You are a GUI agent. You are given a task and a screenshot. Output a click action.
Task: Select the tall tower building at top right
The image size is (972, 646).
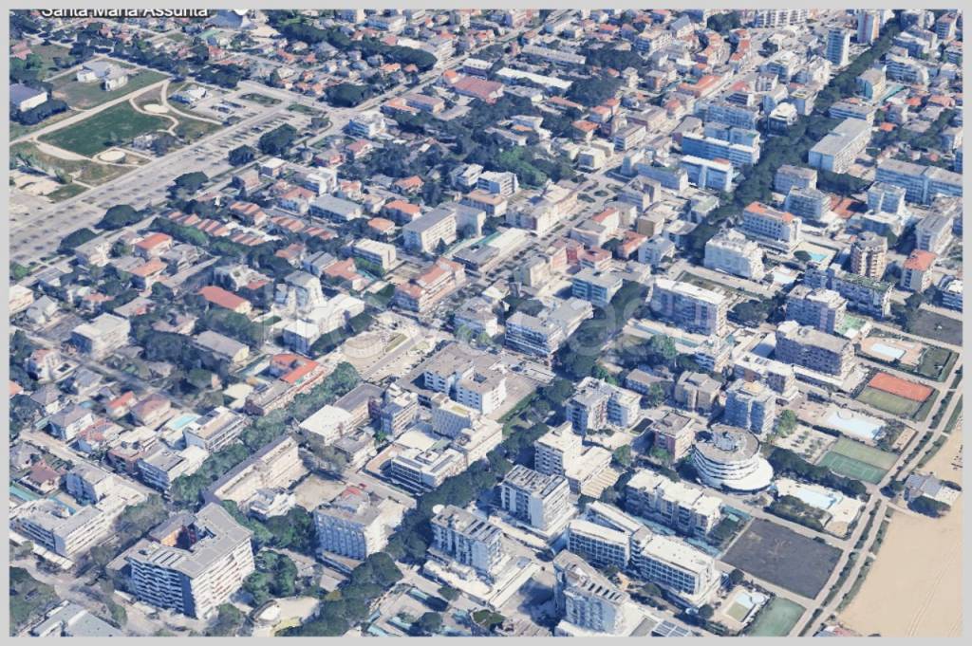point(837,46)
